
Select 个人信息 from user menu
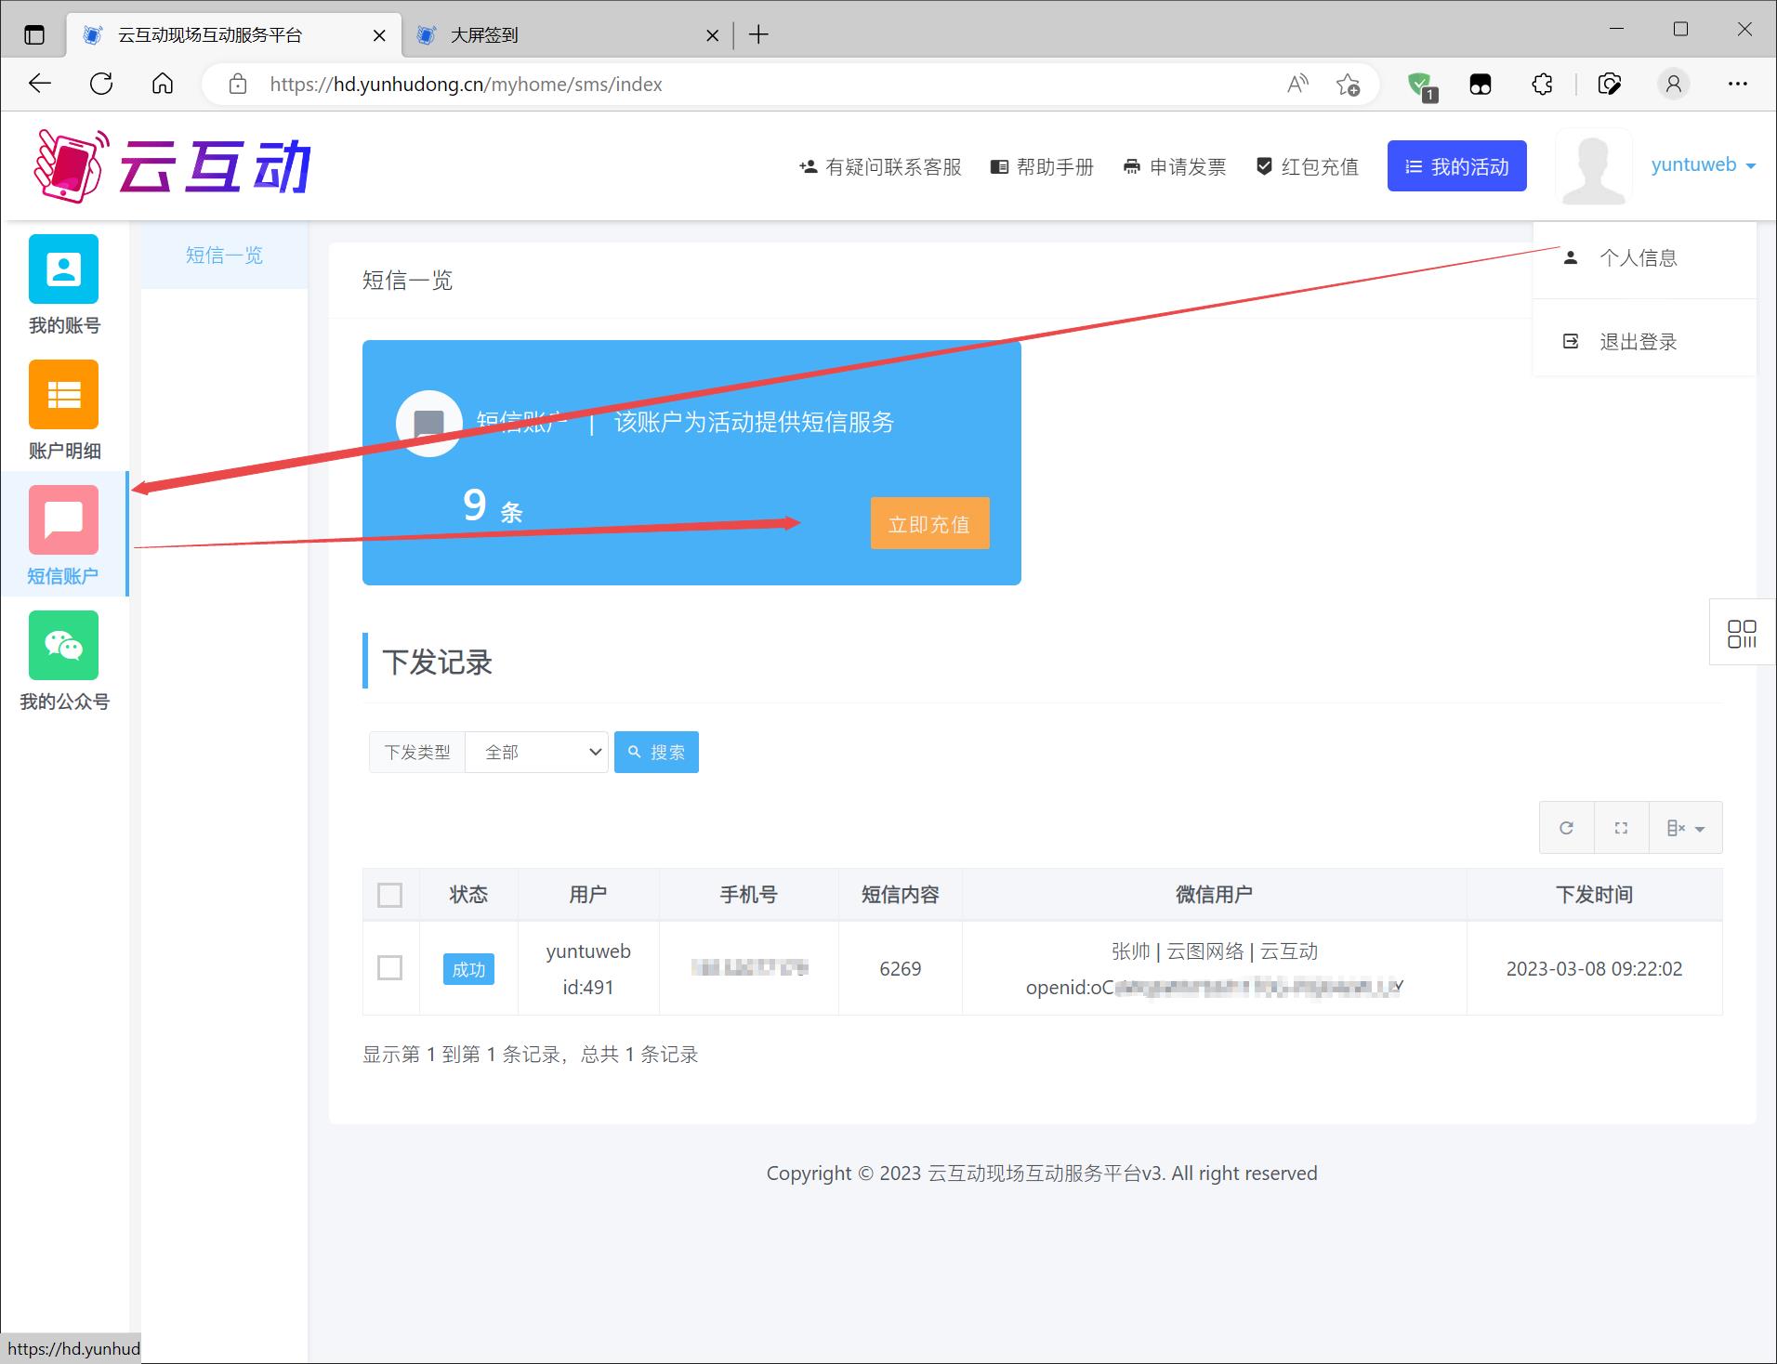coord(1638,258)
